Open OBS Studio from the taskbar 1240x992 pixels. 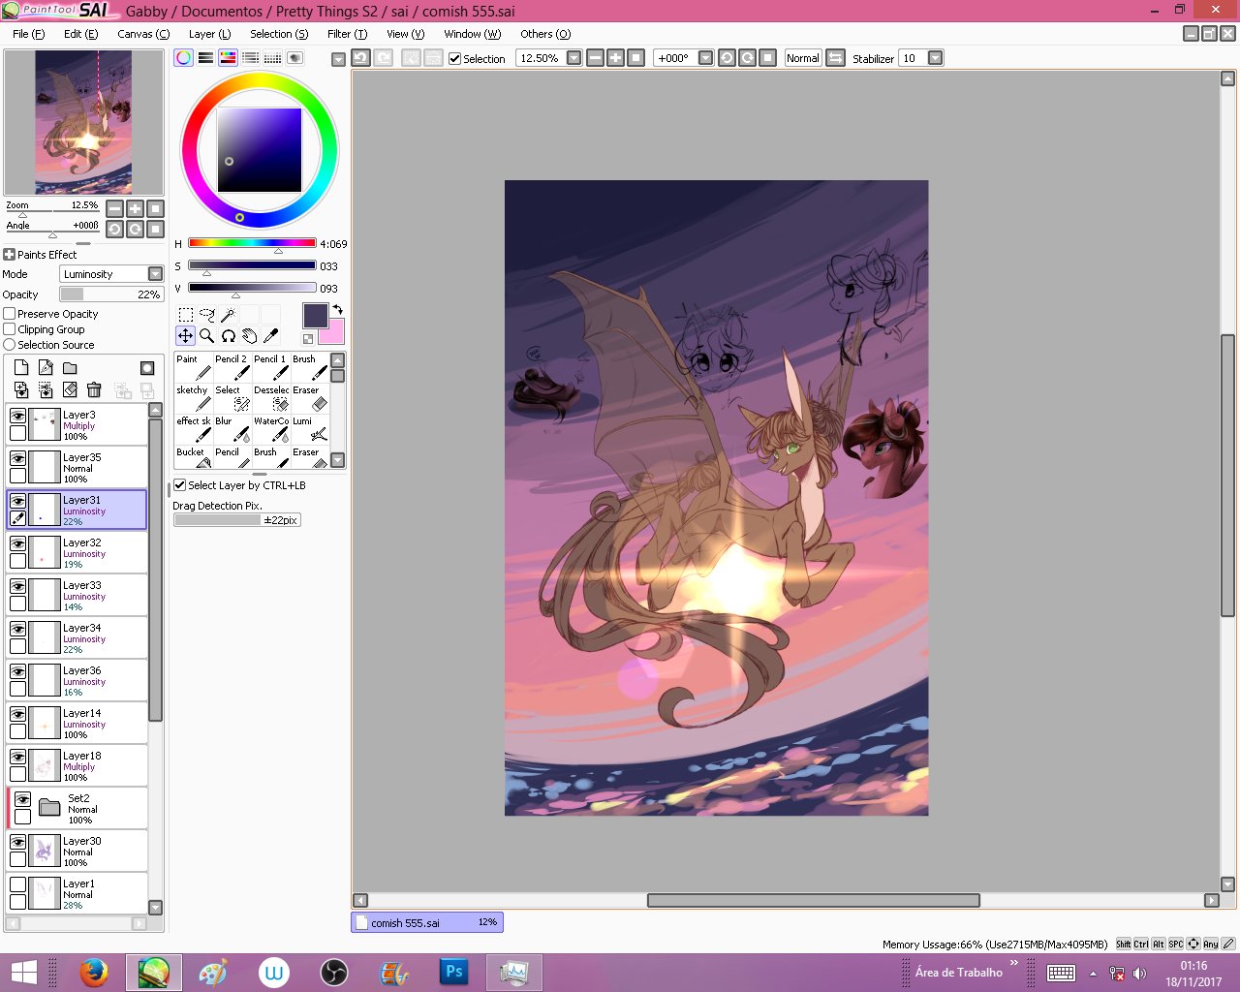click(334, 973)
